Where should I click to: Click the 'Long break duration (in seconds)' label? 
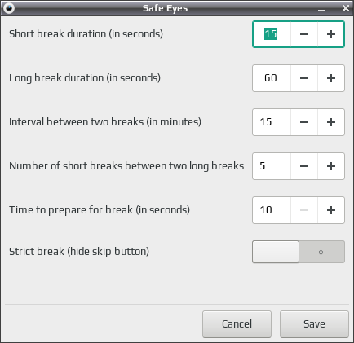[85, 78]
